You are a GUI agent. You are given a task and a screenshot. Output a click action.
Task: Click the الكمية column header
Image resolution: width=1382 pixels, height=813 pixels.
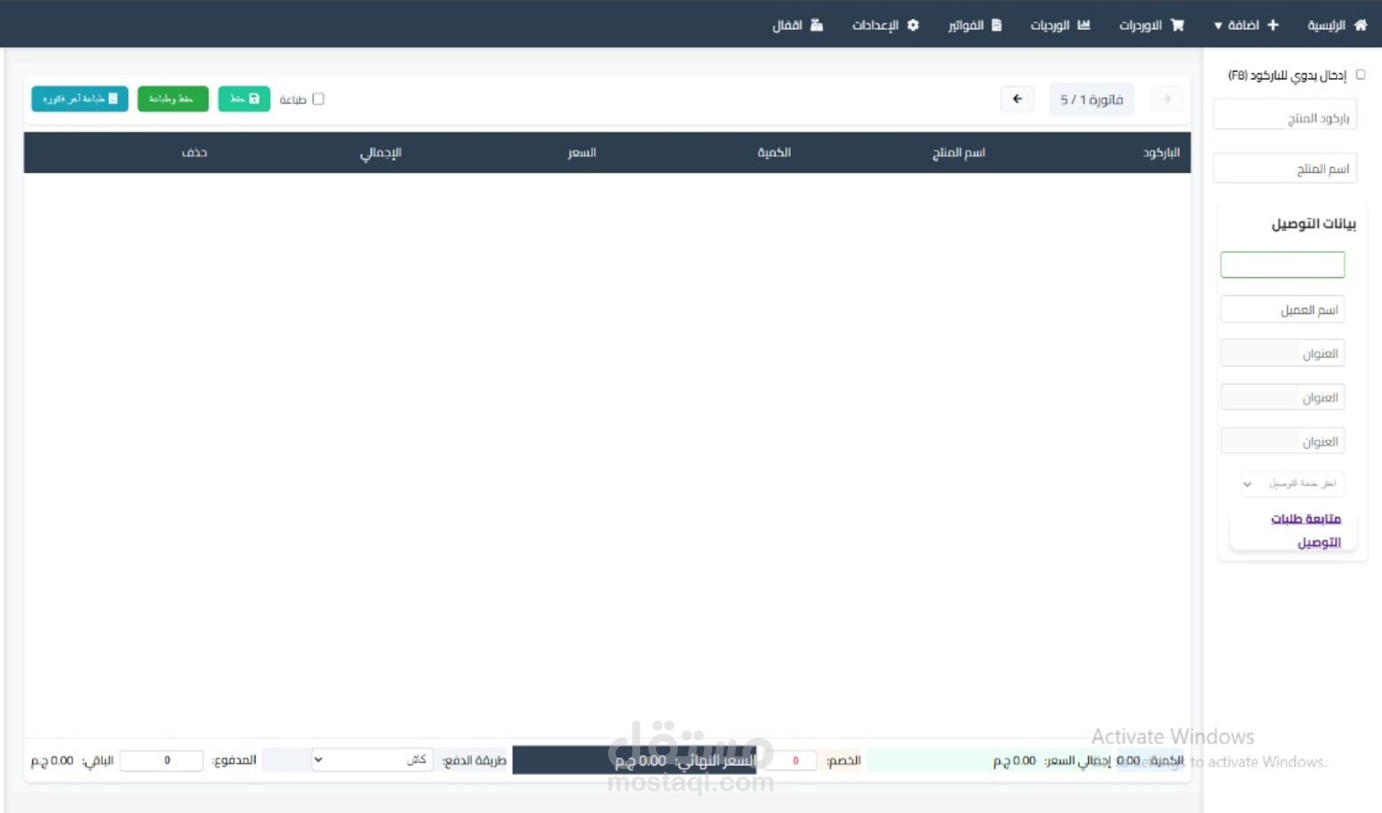(x=774, y=152)
